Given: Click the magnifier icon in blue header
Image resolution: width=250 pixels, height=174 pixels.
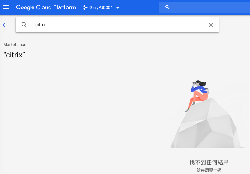Looking at the screenshot, I should point(167,7).
